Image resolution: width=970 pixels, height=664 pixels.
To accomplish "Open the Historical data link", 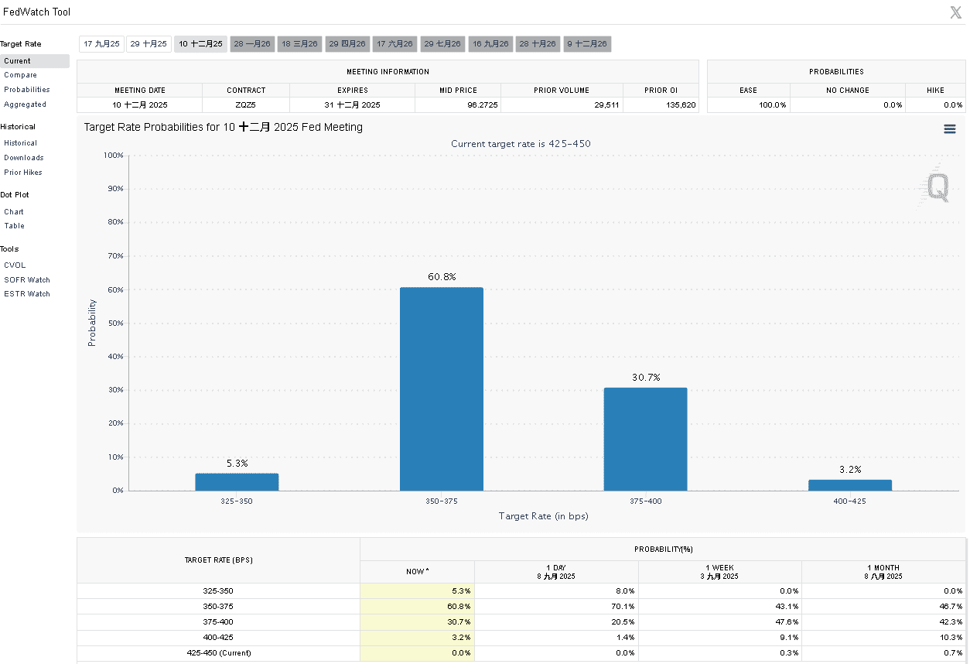I will point(20,143).
